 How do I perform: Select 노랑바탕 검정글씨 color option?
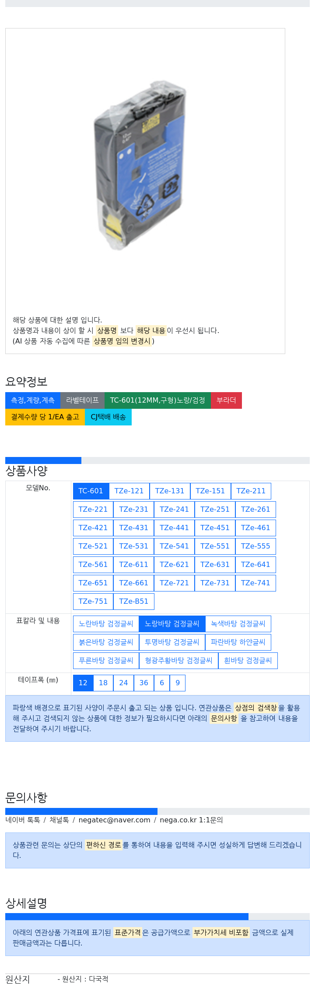172,624
